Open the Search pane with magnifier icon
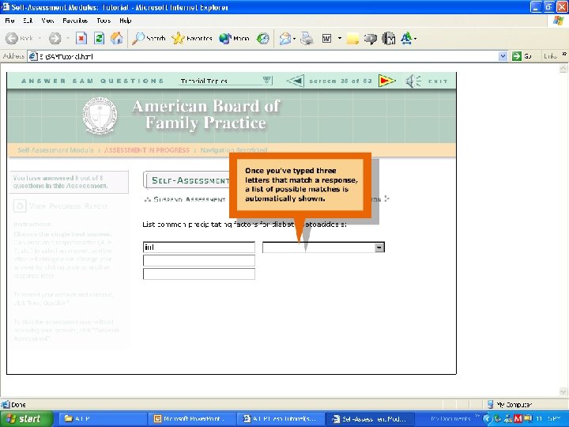569x427 pixels. 149,38
